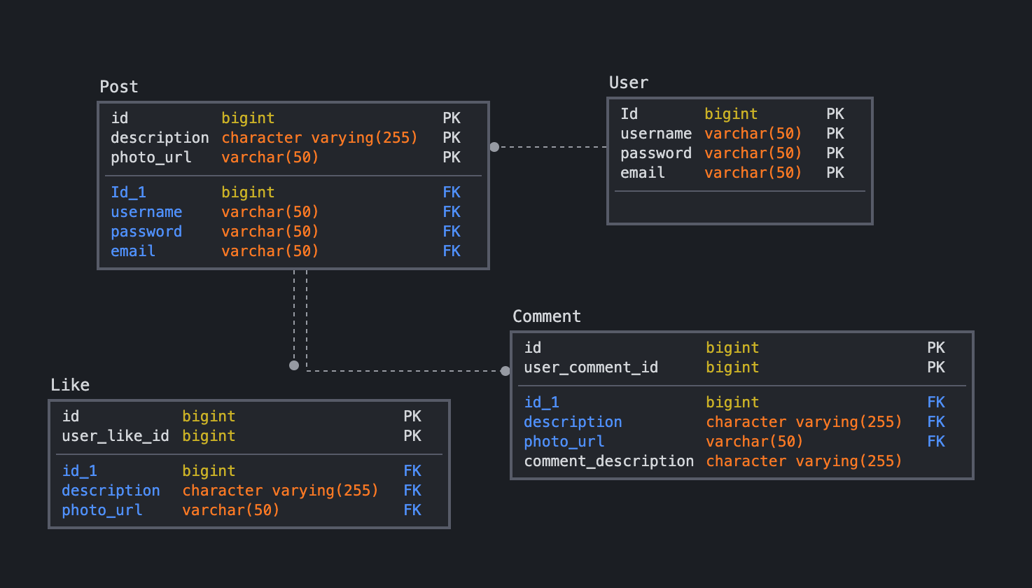This screenshot has height=588, width=1032.
Task: Select the user_comment_id field in Comment
Action: point(590,367)
